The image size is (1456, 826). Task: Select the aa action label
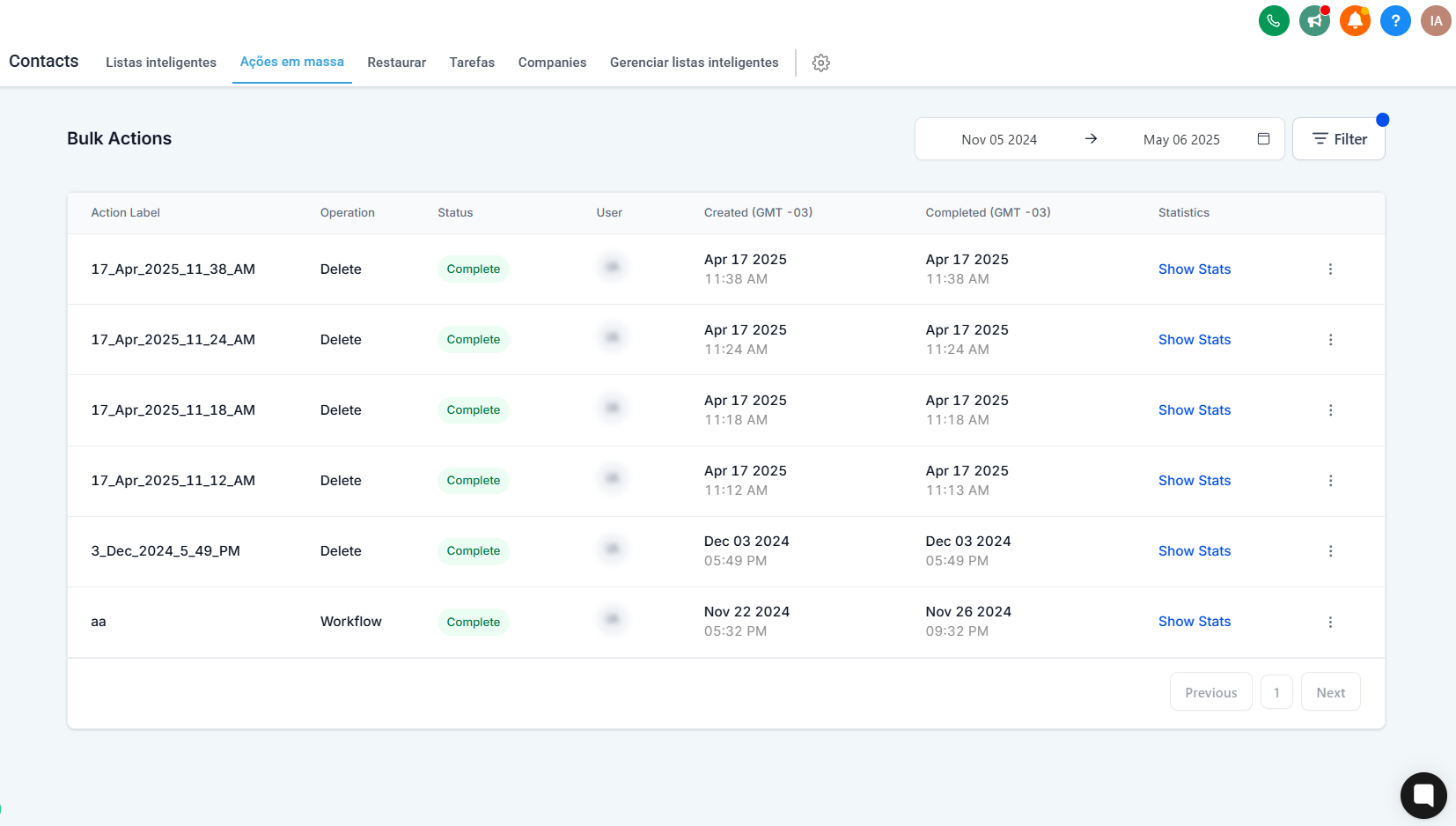coord(99,622)
